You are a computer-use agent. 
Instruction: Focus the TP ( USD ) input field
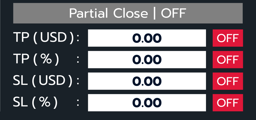click(147, 38)
